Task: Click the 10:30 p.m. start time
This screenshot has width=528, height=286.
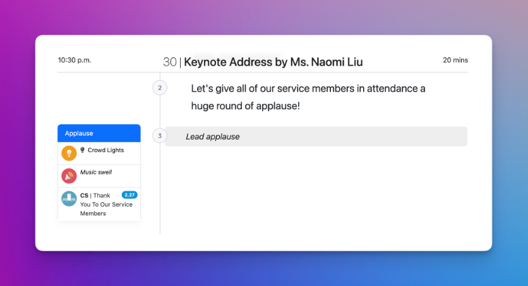Action: click(x=75, y=60)
